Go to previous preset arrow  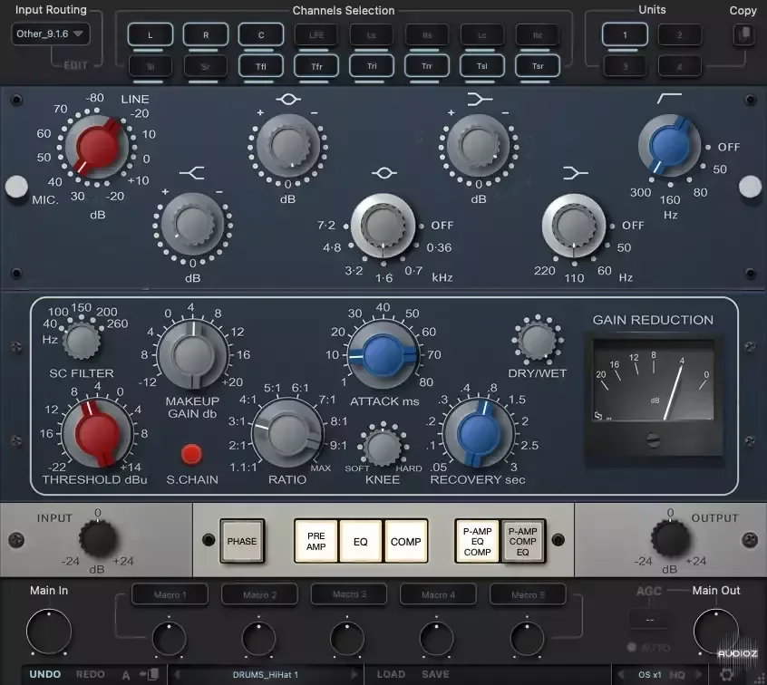[x=177, y=675]
